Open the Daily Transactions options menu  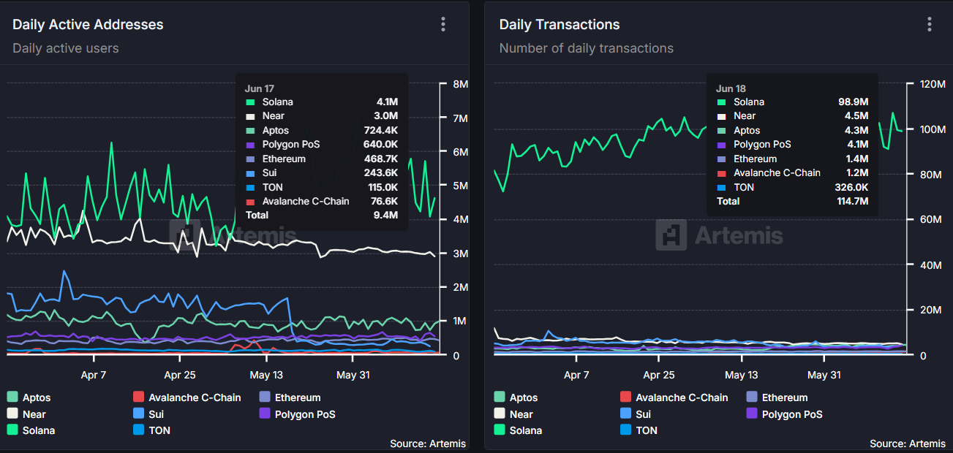coord(930,24)
